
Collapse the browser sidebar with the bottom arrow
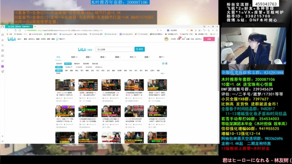[2, 141]
